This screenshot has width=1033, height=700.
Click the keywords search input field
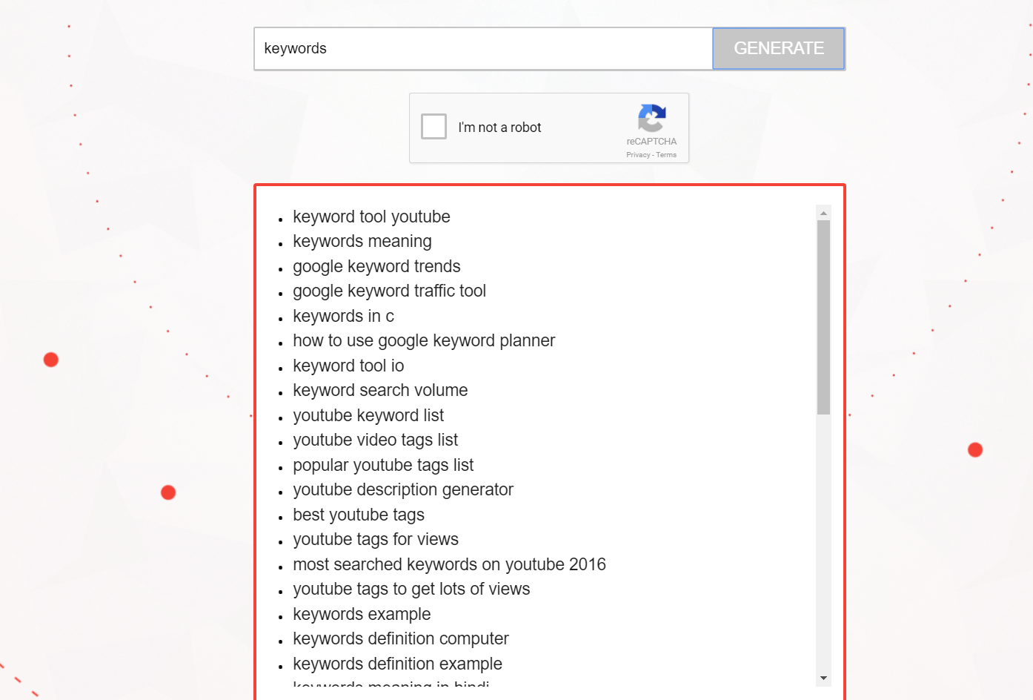[x=483, y=49]
